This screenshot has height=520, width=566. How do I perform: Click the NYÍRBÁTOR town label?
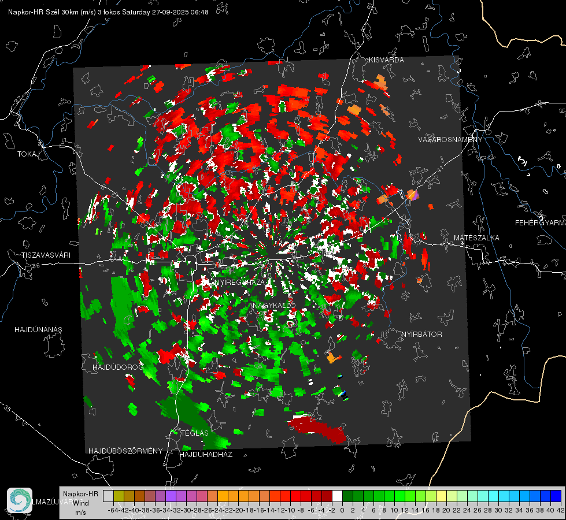(421, 335)
